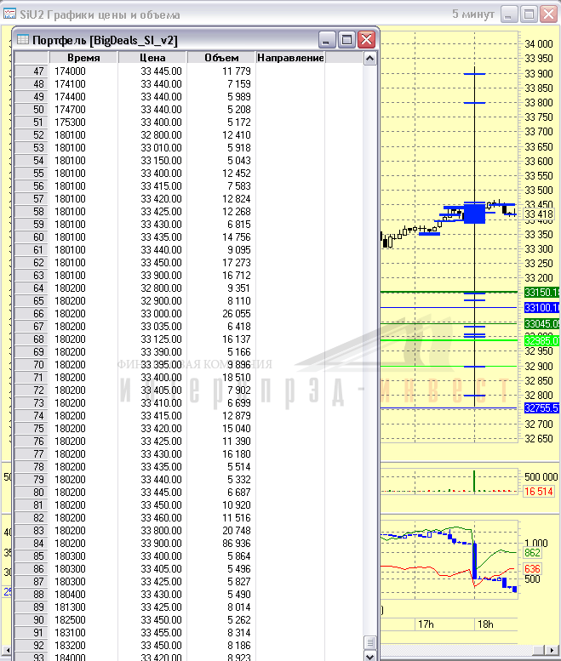
Task: Click volume cell 20 748
Action: click(221, 530)
